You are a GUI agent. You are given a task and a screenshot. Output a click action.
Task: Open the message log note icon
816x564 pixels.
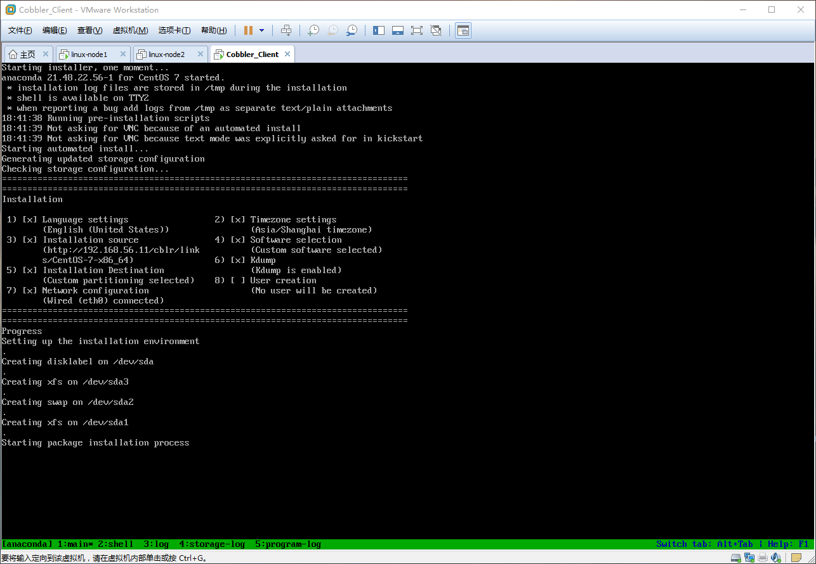pyautogui.click(x=796, y=558)
